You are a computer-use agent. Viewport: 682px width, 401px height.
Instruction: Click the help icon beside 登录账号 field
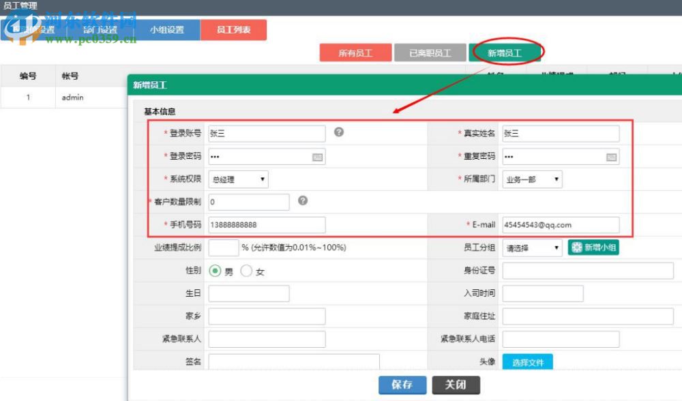pyautogui.click(x=340, y=133)
